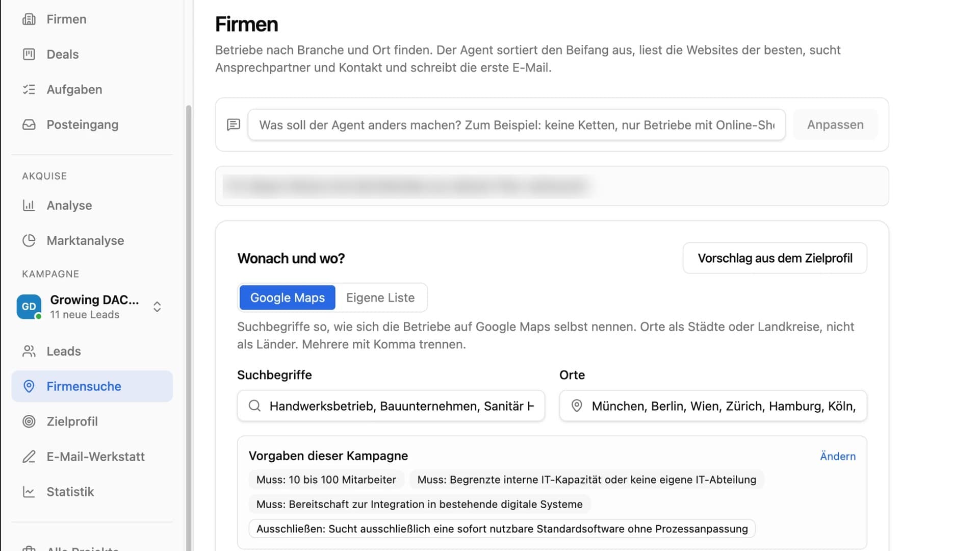Open Aufgaben in the sidebar

coord(92,90)
